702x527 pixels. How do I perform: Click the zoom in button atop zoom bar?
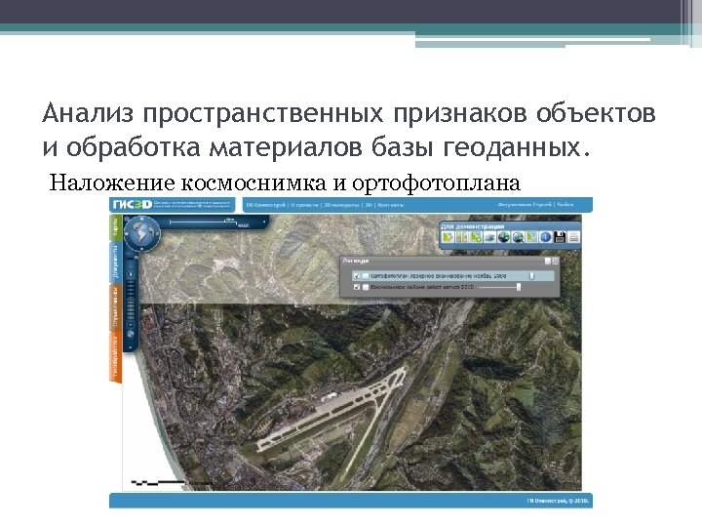(x=131, y=274)
